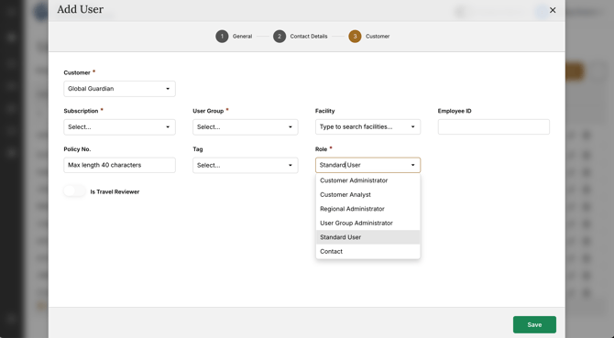Click the green Save button
614x338 pixels.
pyautogui.click(x=534, y=324)
